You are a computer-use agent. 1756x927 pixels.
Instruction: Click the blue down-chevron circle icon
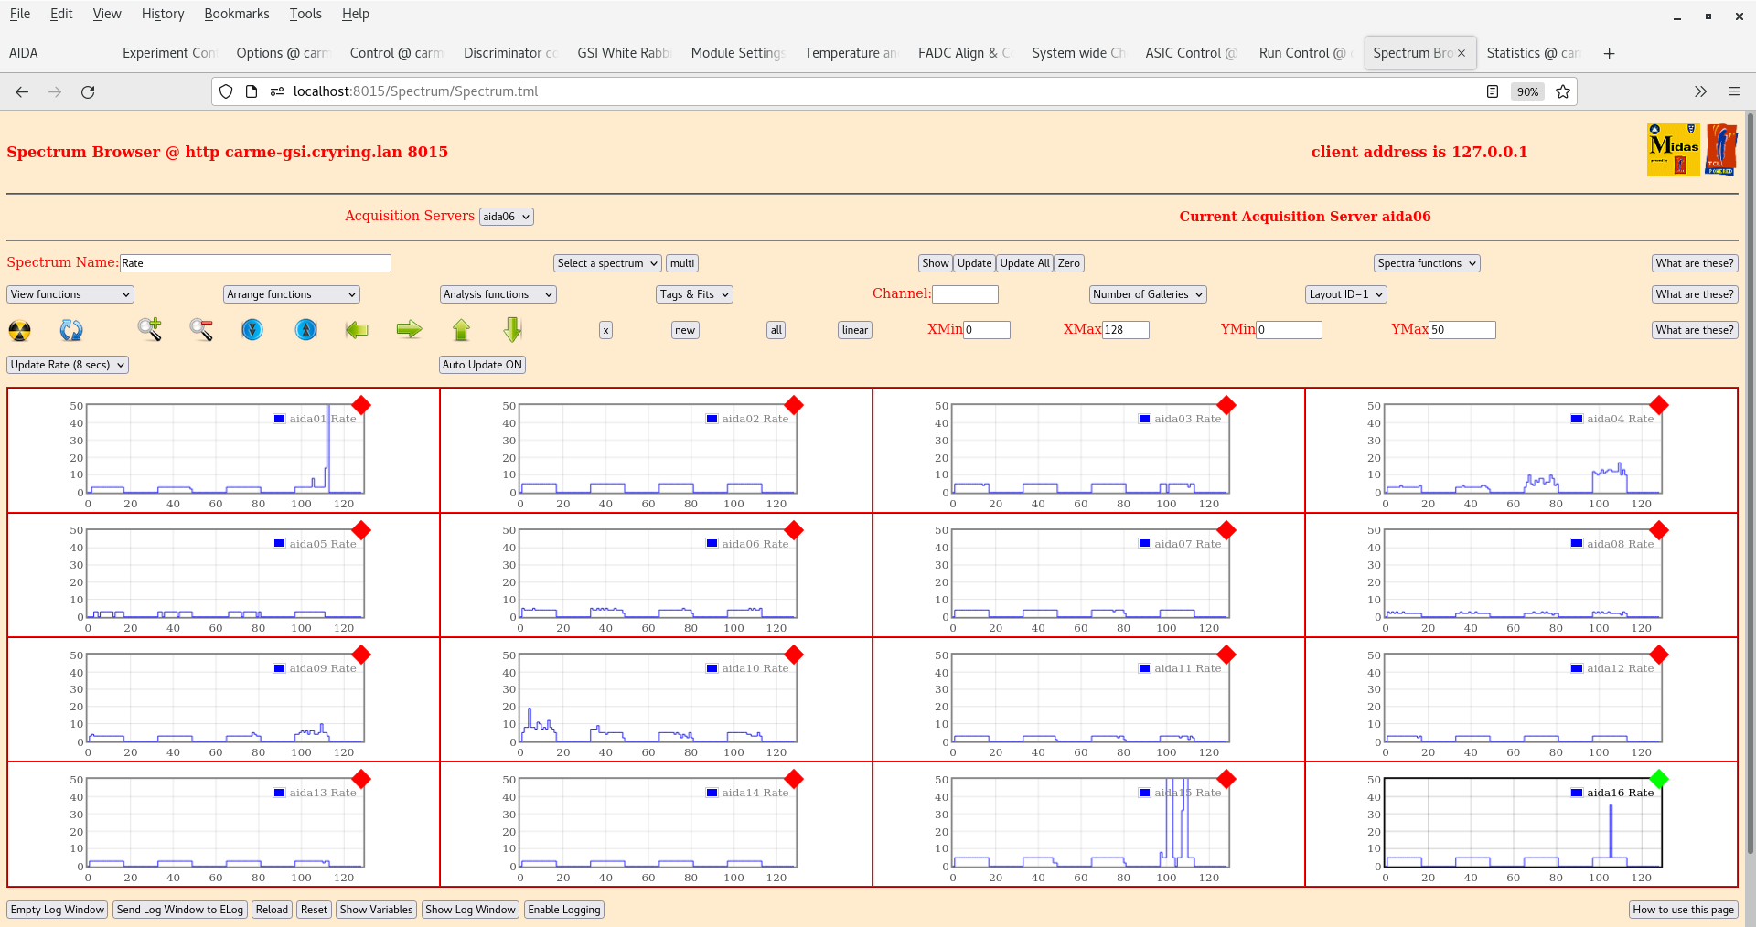pos(252,330)
